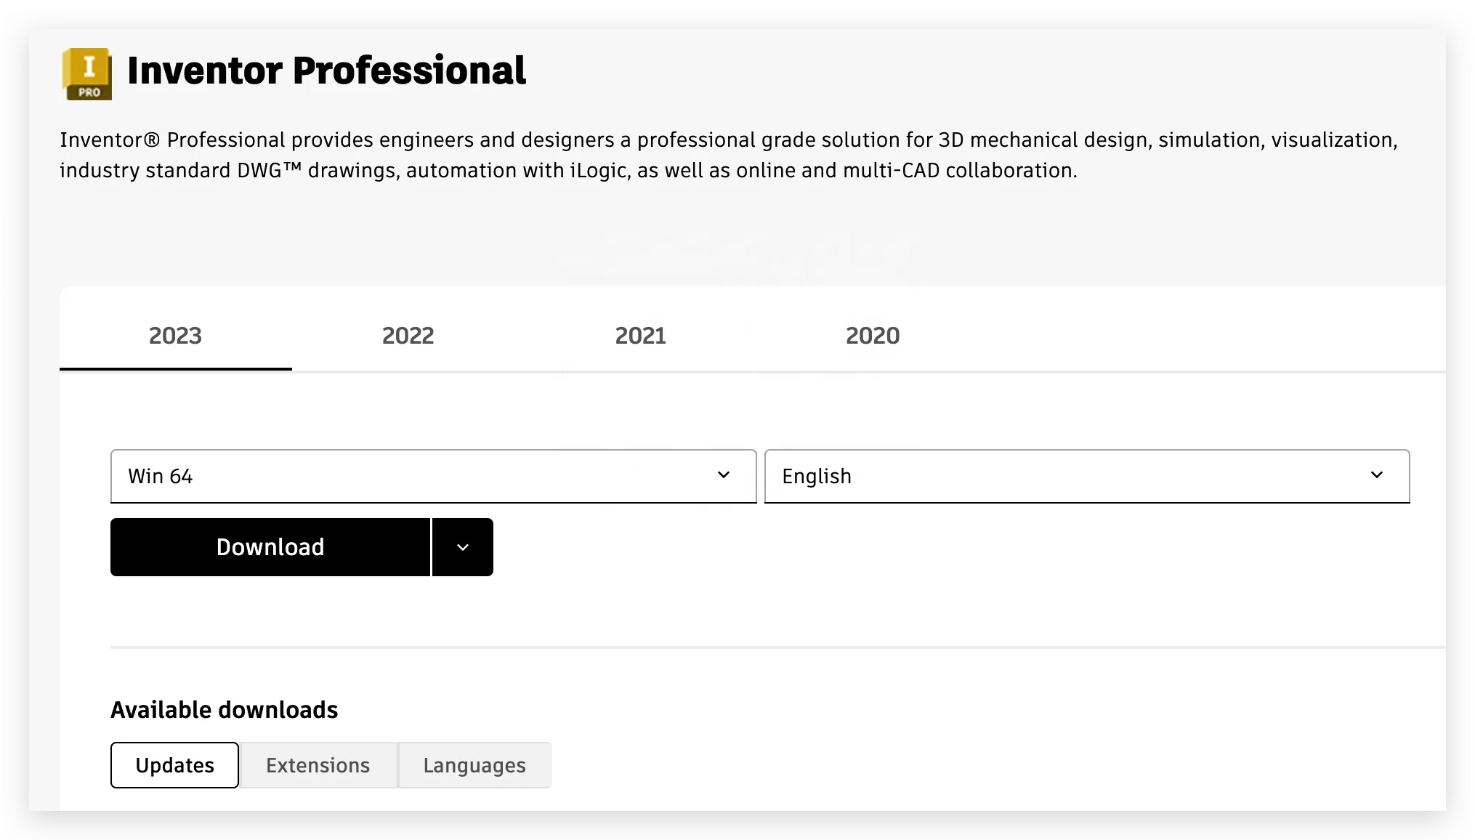
Task: Click the Inventor Professional page title
Action: tap(326, 71)
